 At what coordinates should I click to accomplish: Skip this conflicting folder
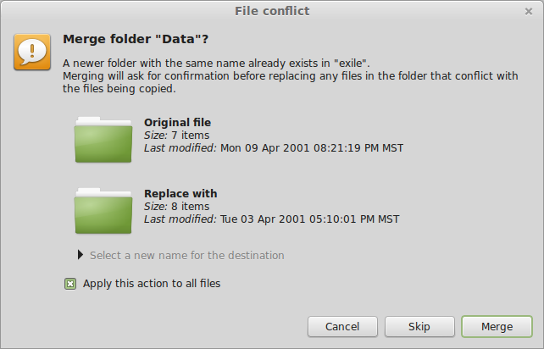click(419, 326)
